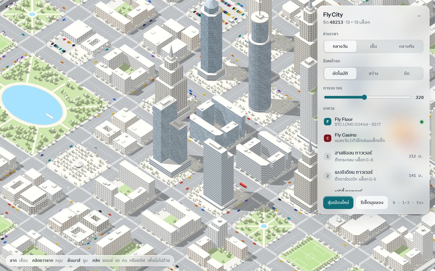Click the number 2 badge beside เมอริเดียน ทาวเวอร์
This screenshot has height=271, width=435.
(x=328, y=176)
